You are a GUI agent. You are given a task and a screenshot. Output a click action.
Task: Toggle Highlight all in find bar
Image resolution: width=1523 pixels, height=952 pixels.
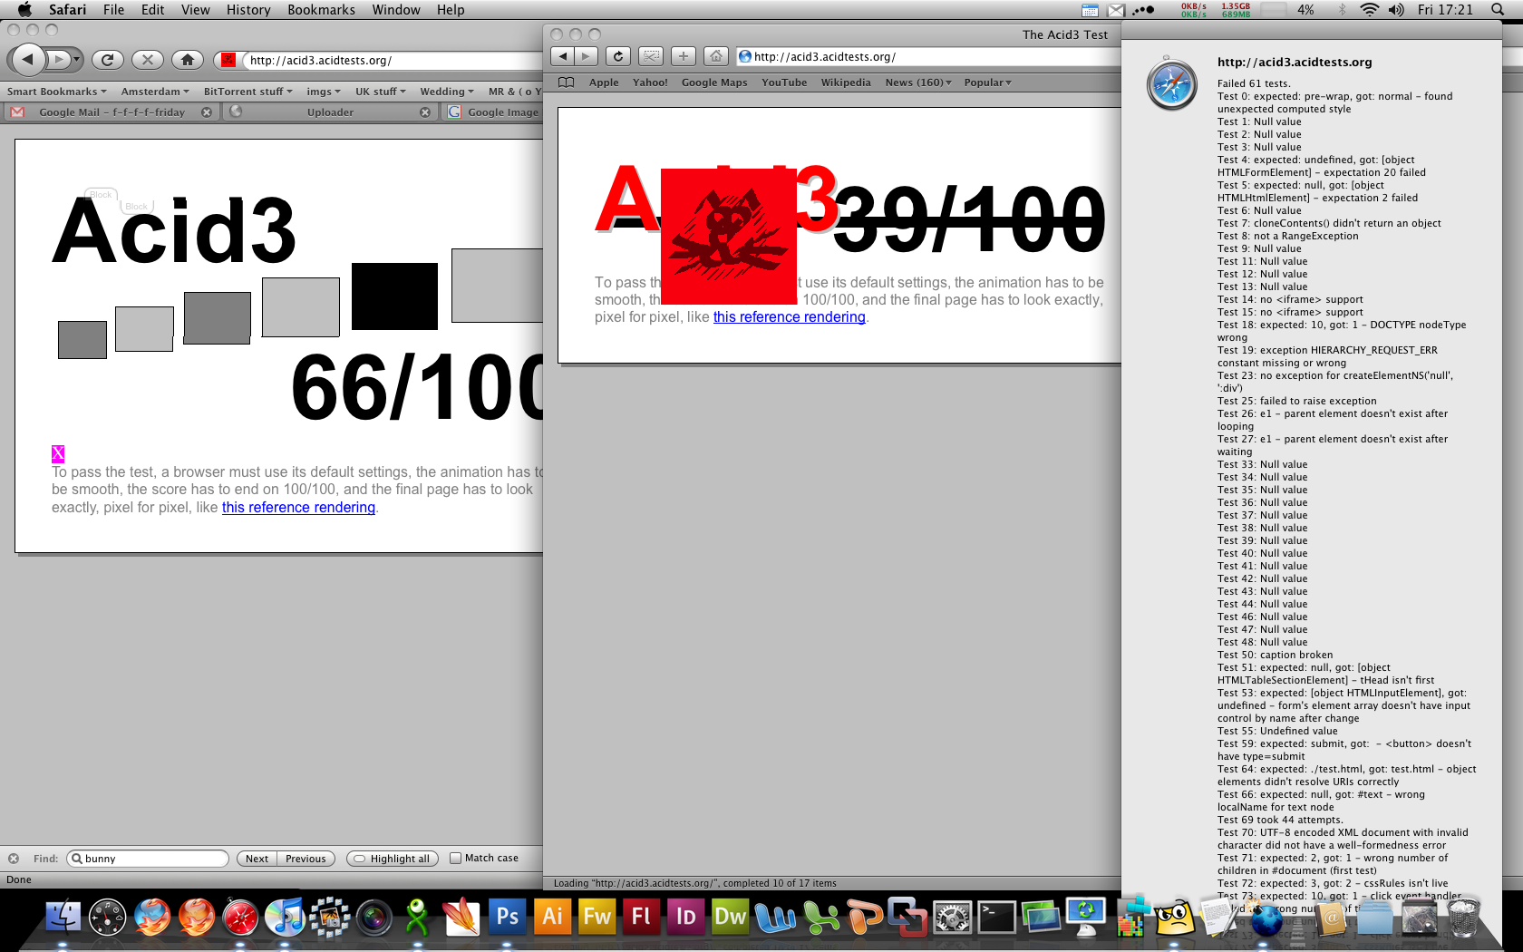click(393, 859)
